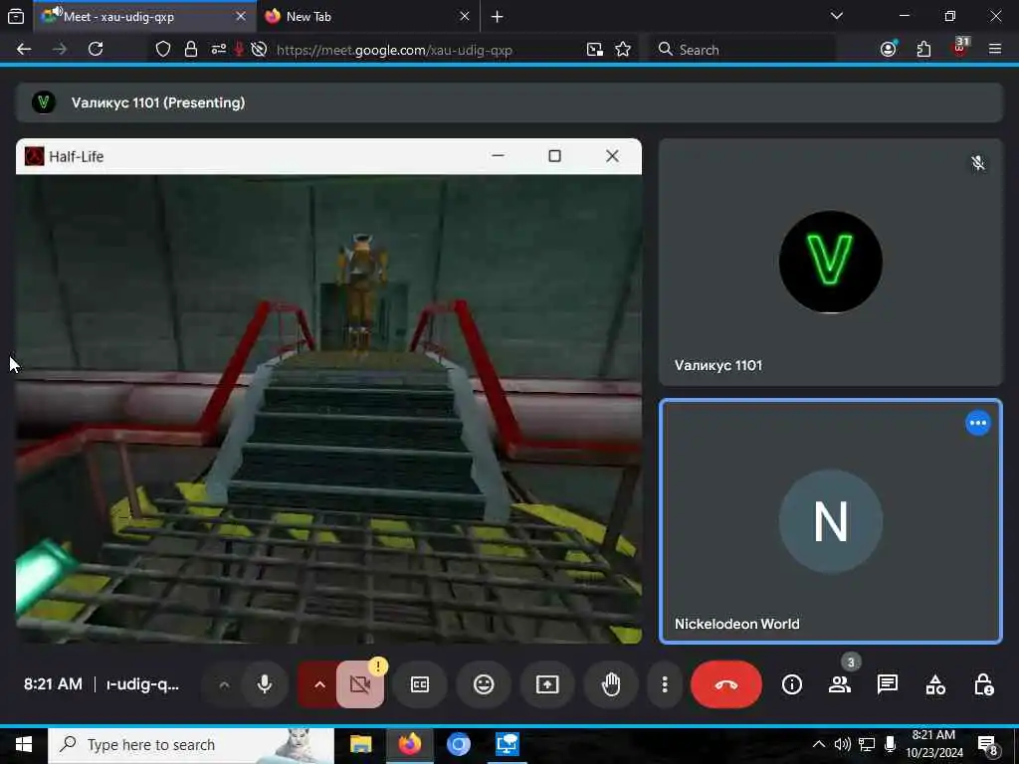Open the site permissions icon

click(218, 50)
